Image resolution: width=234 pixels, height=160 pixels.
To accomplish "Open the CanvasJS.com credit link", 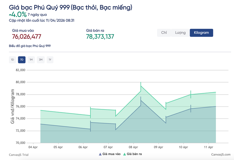I will (x=221, y=154).
